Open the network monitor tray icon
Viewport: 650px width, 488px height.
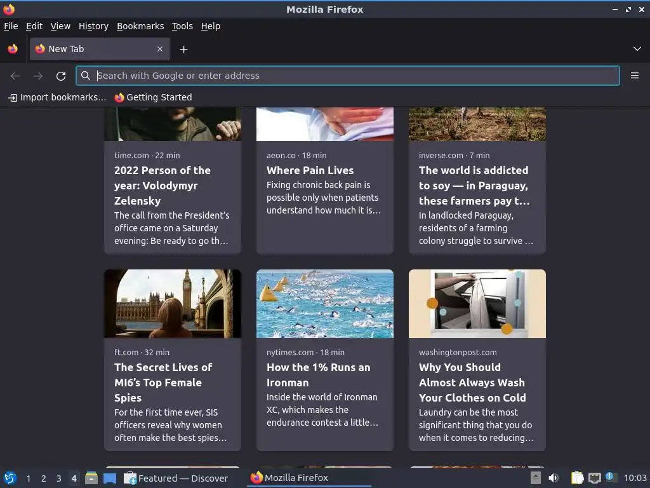595,478
